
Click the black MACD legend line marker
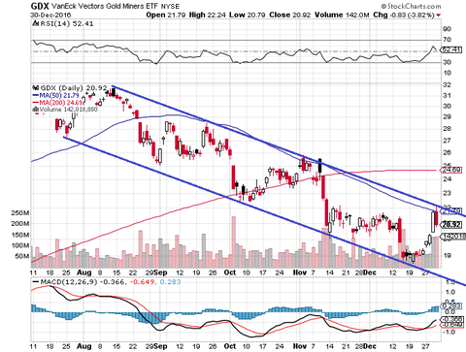coord(35,282)
